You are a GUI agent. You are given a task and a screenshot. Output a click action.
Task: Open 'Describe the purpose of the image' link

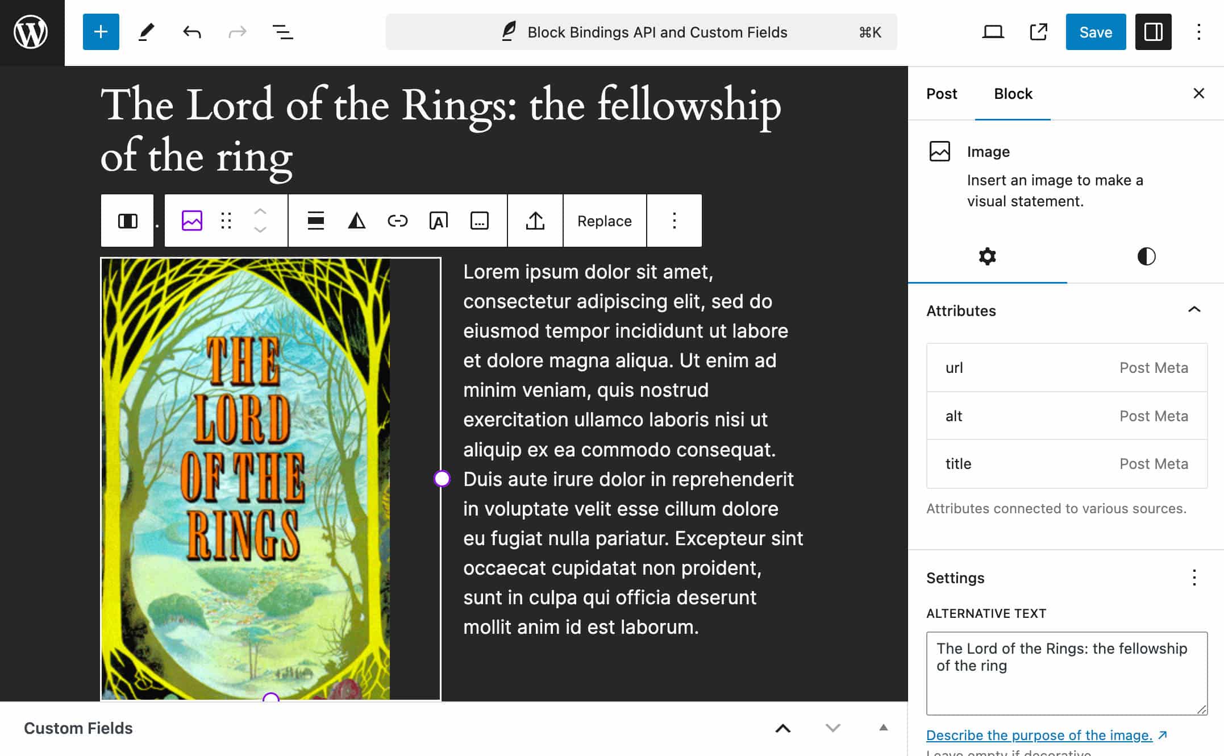[x=1039, y=735]
